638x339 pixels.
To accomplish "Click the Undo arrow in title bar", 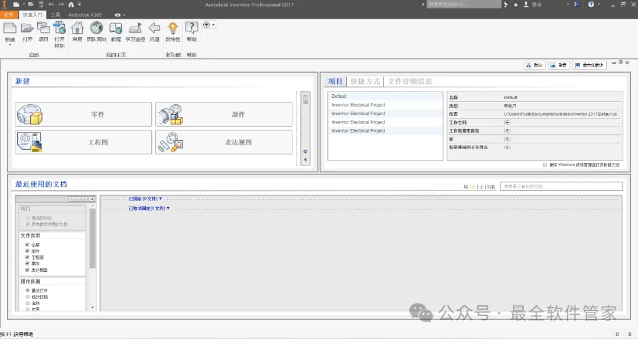I will [51, 5].
